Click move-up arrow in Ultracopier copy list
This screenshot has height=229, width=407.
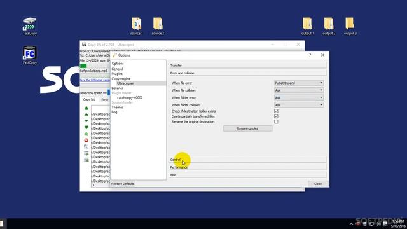coord(86,114)
